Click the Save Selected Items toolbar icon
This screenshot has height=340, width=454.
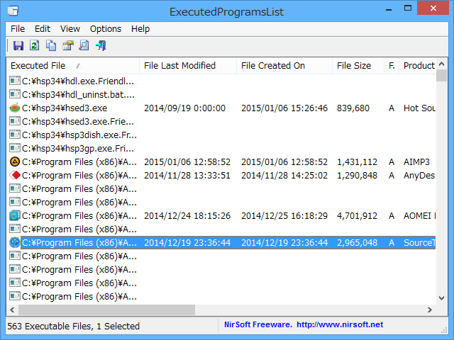click(18, 45)
